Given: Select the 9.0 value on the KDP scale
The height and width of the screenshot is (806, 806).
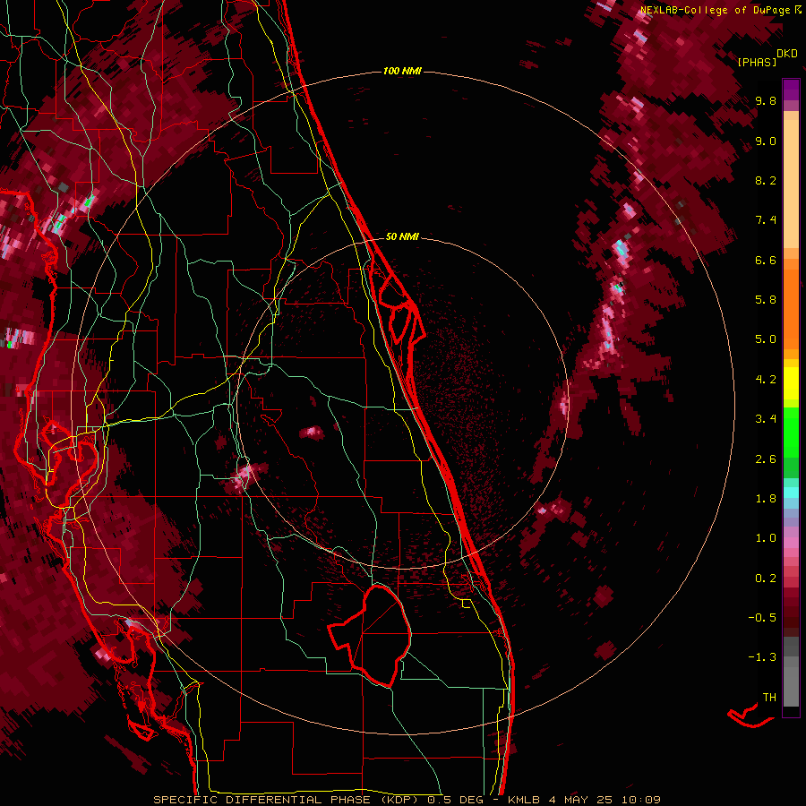Looking at the screenshot, I should coord(766,141).
